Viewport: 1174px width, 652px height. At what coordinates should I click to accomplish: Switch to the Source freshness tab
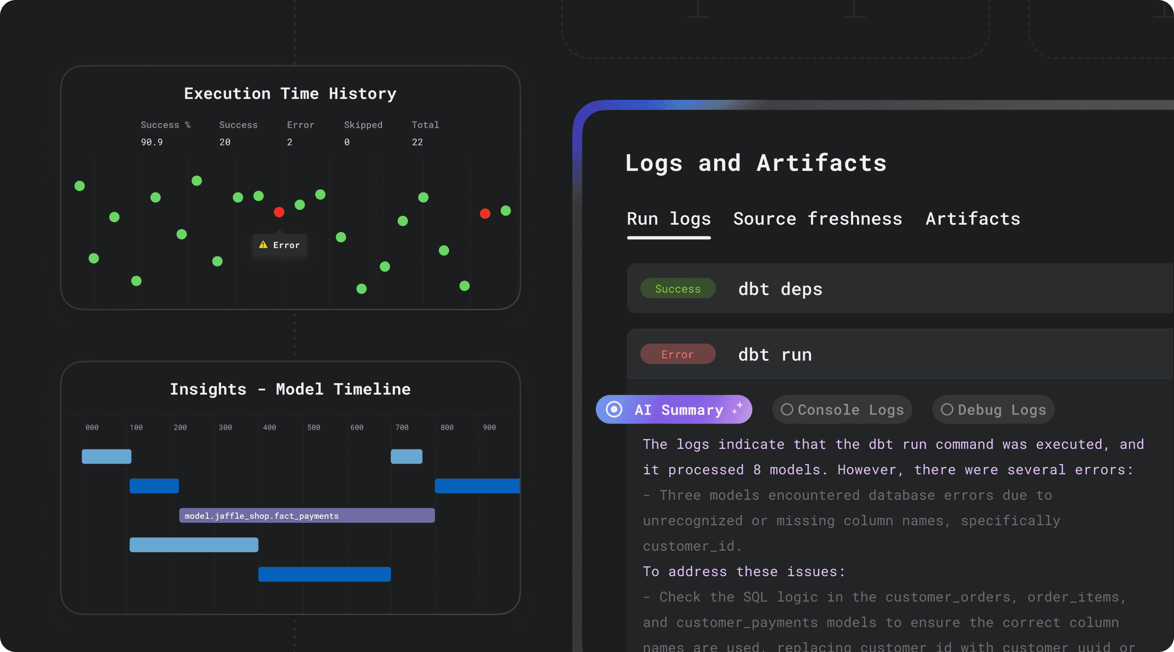pos(817,219)
